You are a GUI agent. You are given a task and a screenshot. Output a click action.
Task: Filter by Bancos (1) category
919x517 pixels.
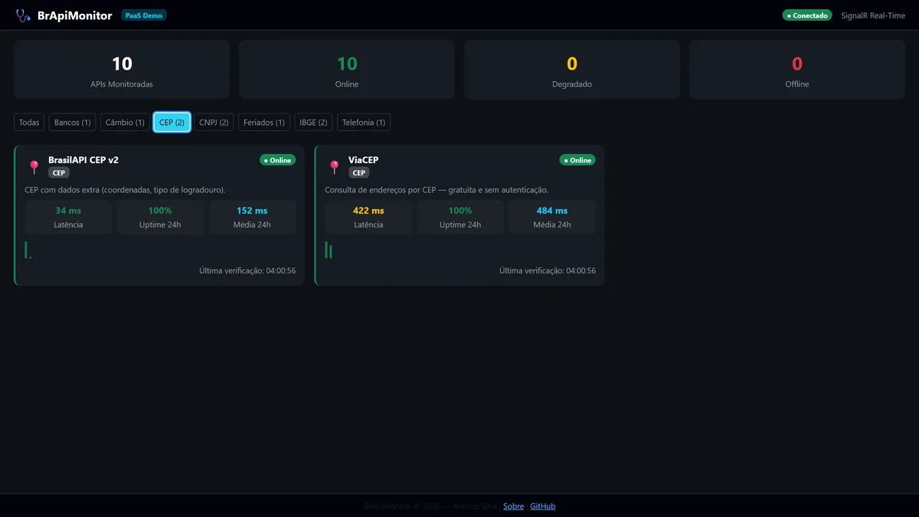[x=73, y=123]
